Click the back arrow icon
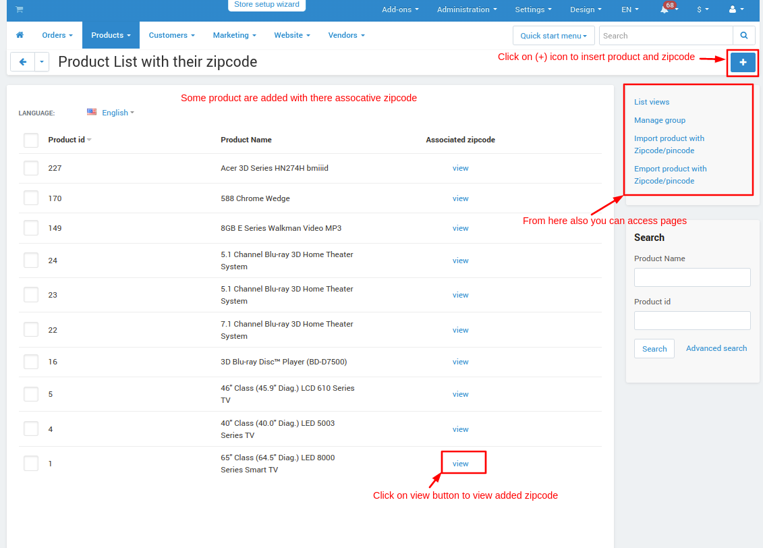 [x=22, y=62]
